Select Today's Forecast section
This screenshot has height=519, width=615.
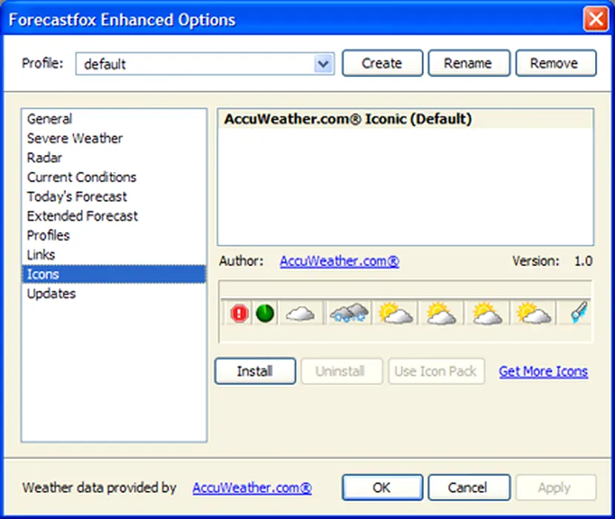click(x=114, y=196)
